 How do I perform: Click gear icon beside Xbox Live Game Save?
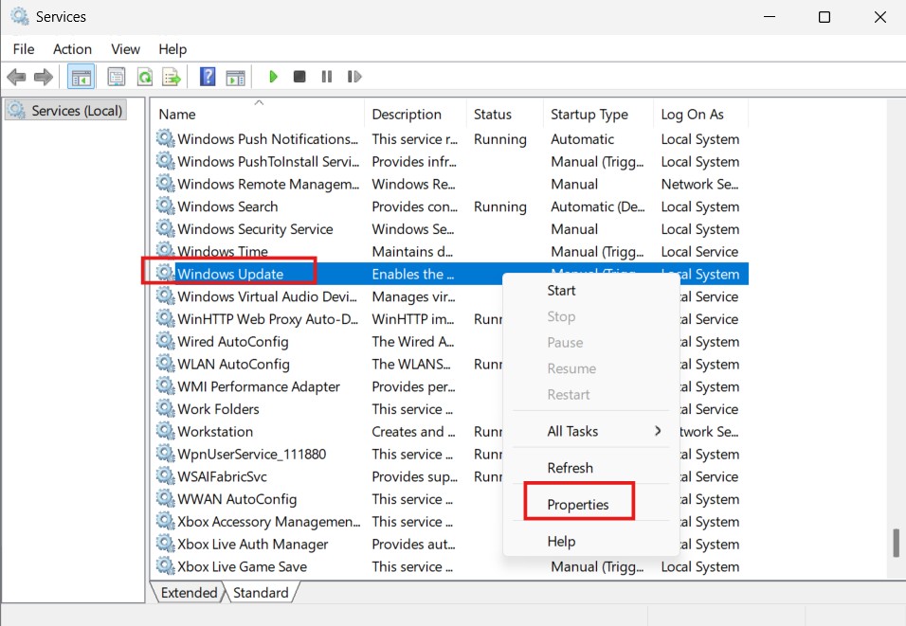pyautogui.click(x=165, y=566)
